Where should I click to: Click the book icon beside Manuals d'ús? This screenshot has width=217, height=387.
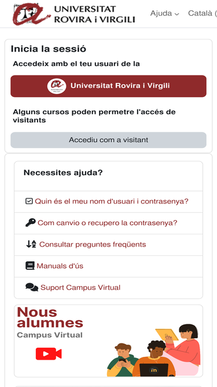(30, 266)
